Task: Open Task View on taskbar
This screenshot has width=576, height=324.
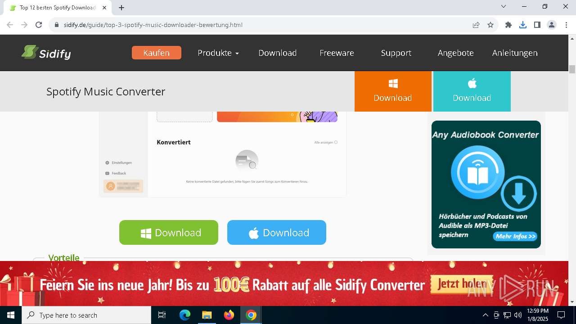Action: click(162, 315)
